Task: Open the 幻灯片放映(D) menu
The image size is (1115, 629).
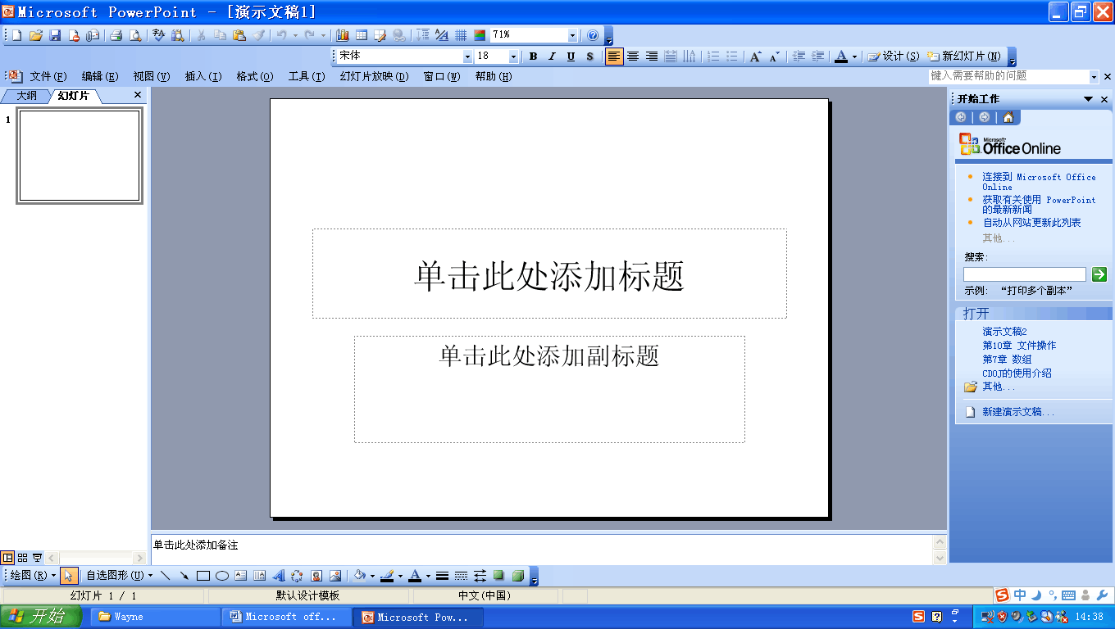Action: coord(374,76)
